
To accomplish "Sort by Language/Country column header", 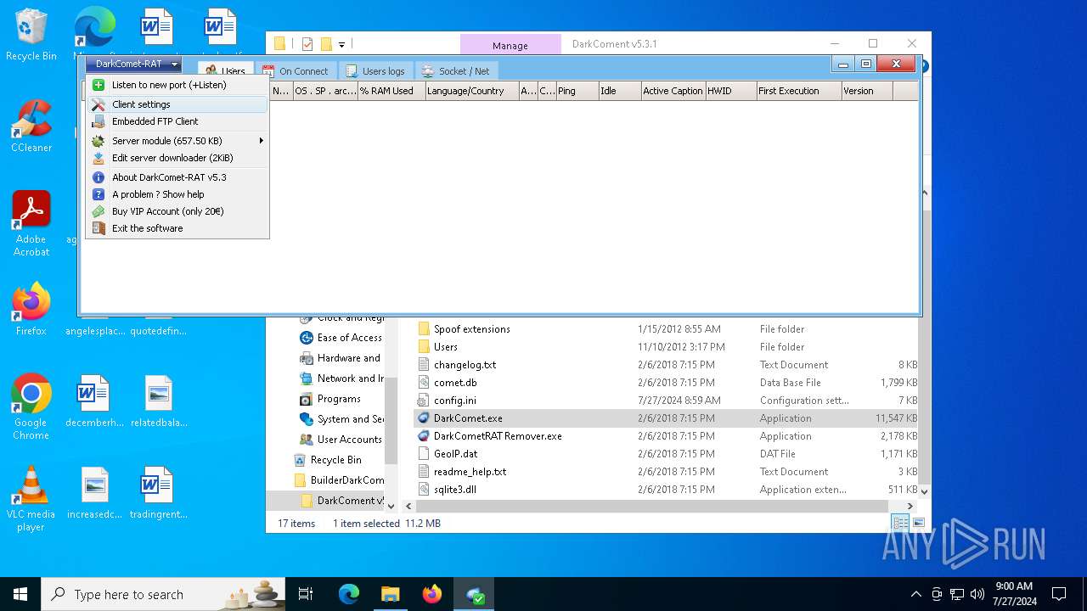I will (x=472, y=91).
